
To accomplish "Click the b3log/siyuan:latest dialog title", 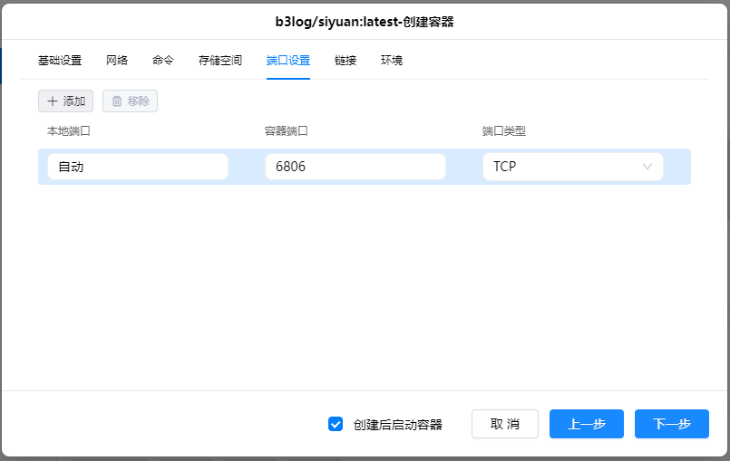I will tap(365, 21).
